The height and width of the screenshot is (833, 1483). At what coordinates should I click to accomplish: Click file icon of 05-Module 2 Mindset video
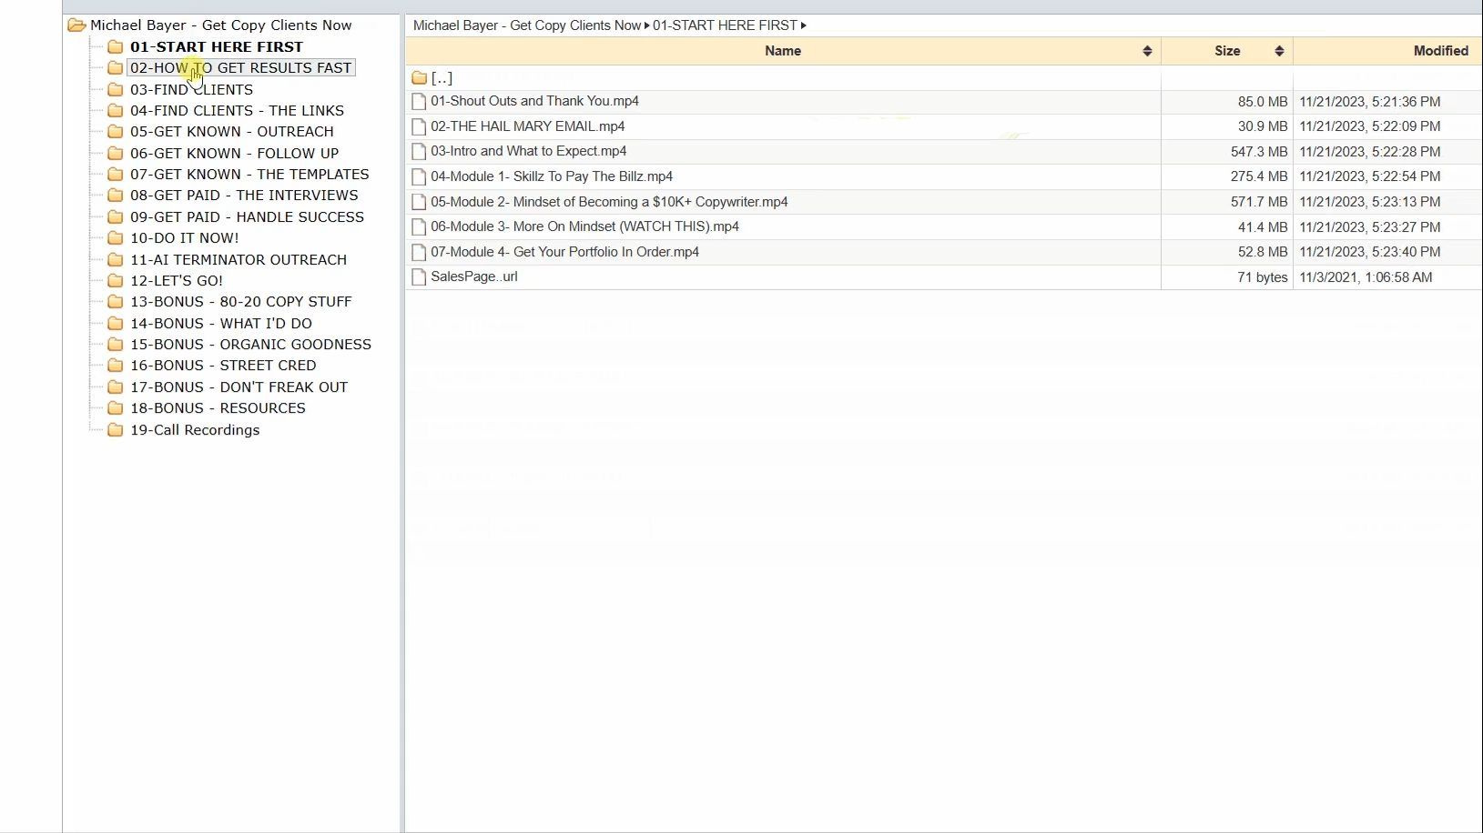click(419, 202)
